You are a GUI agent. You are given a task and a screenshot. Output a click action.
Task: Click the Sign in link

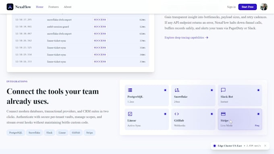tap(231, 7)
